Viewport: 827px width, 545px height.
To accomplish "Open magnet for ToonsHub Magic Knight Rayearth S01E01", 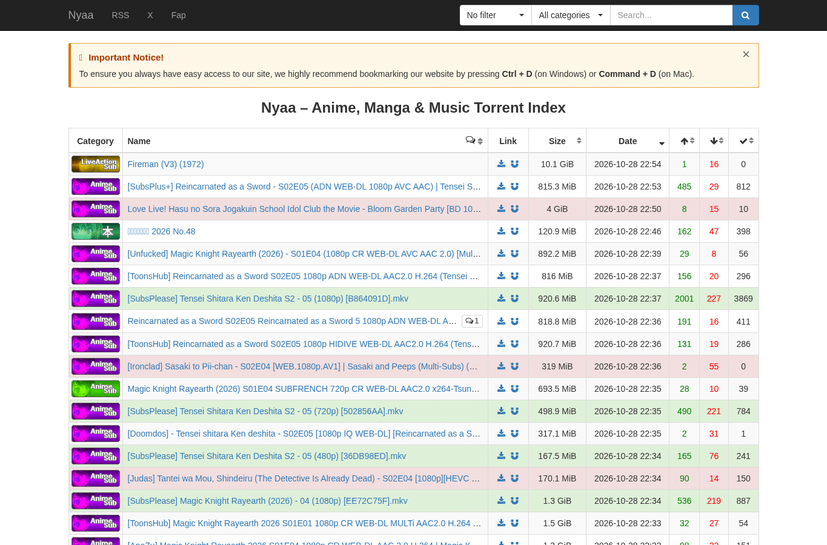I will pyautogui.click(x=514, y=523).
